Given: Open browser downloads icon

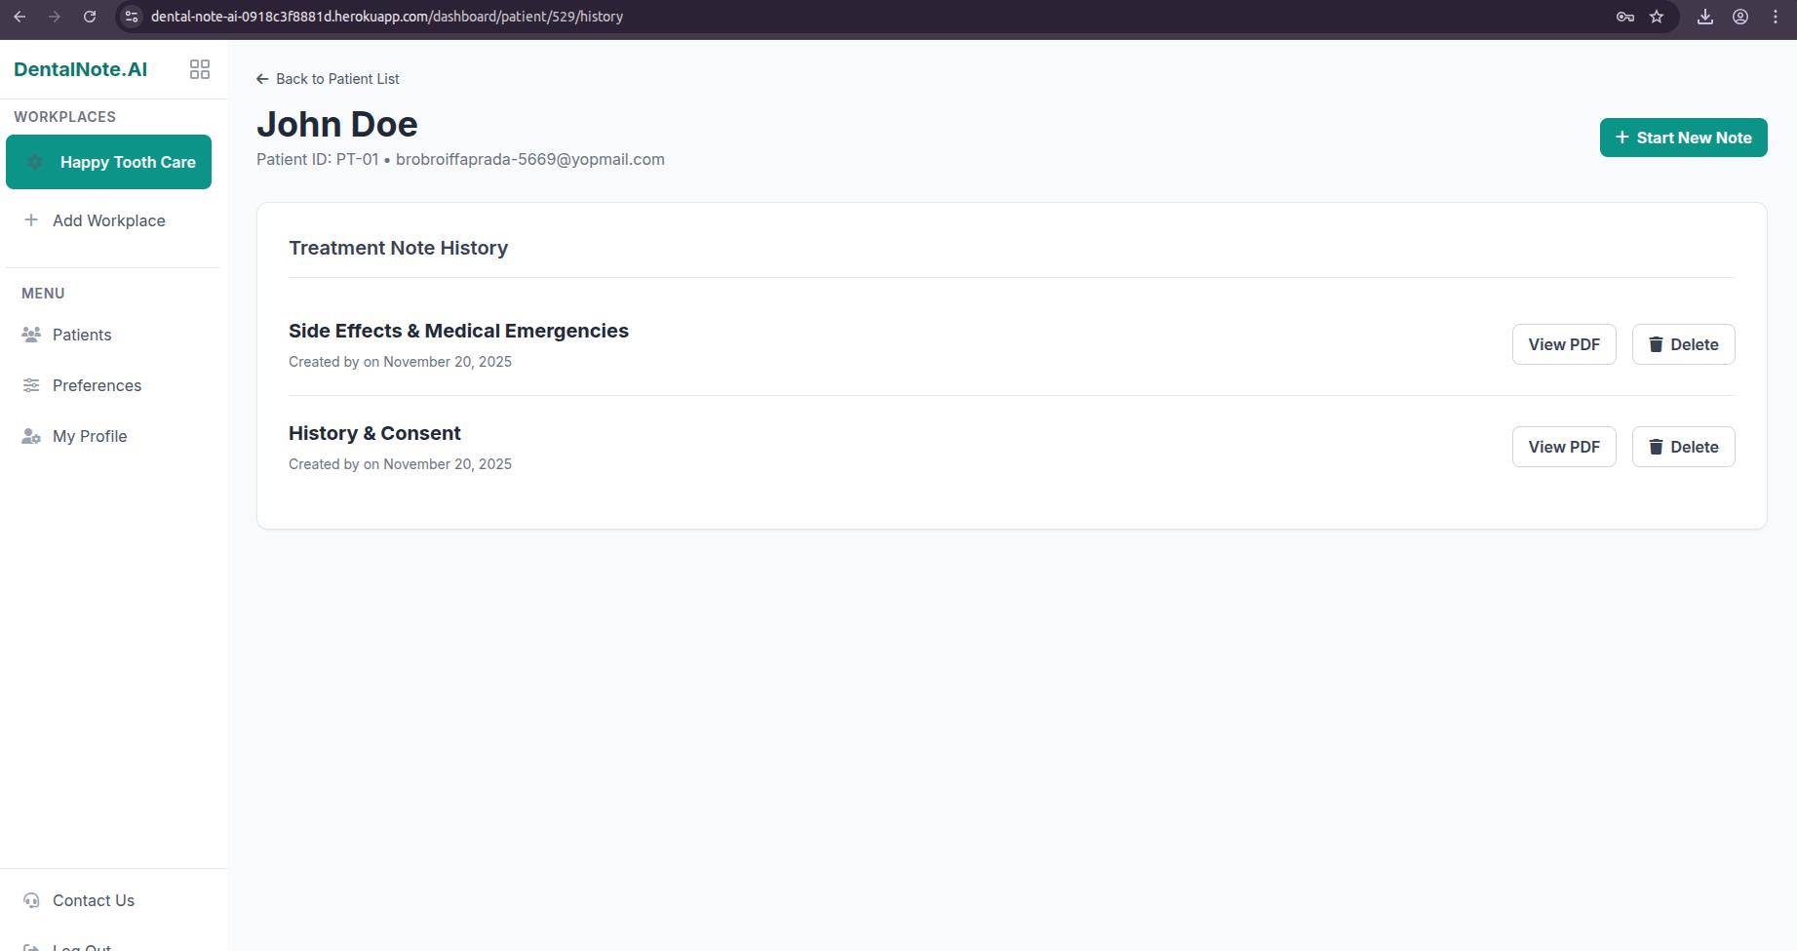Looking at the screenshot, I should [x=1705, y=17].
